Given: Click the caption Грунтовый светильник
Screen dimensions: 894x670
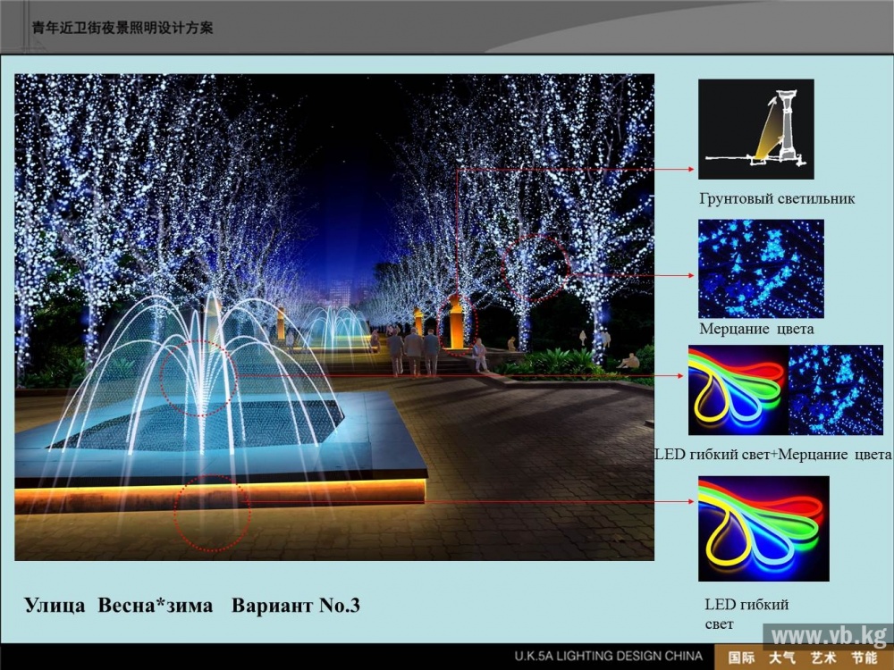Looking at the screenshot, I should [777, 199].
